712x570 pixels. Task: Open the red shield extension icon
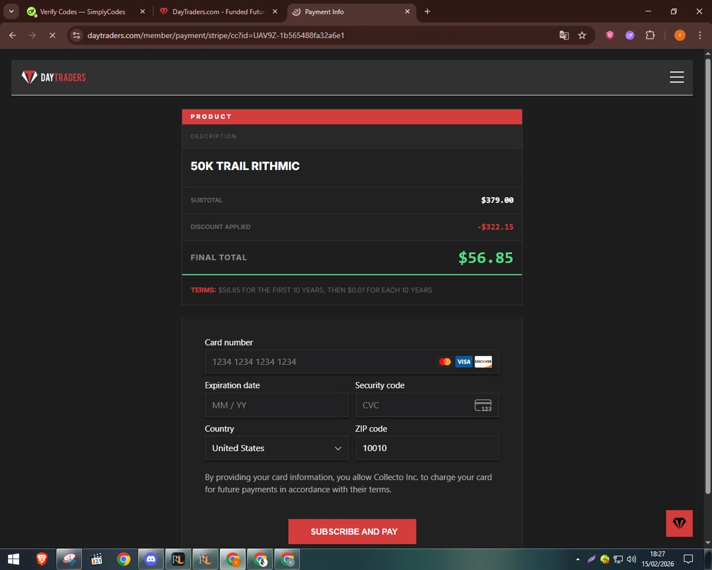(610, 35)
